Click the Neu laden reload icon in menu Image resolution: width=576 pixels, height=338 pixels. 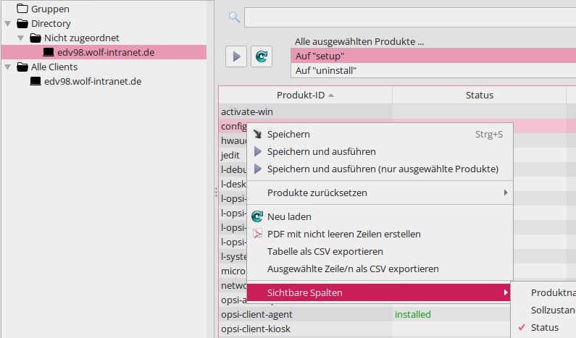coord(257,216)
